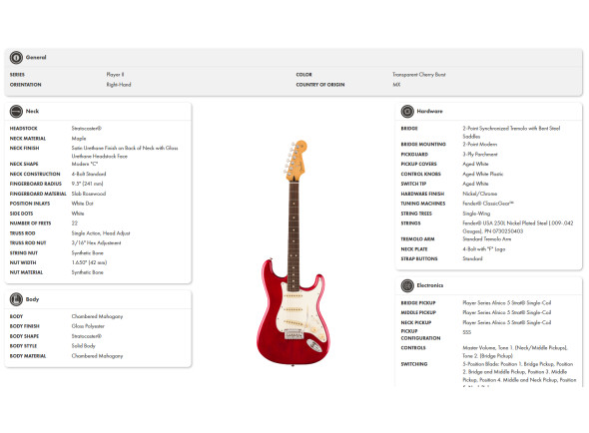Select the 'Single Action, Head Adjust' truss rod value
This screenshot has width=589, height=433.
101,232
